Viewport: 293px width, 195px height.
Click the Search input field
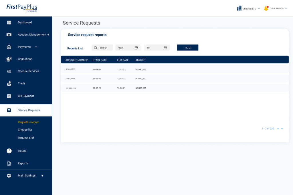click(103, 48)
